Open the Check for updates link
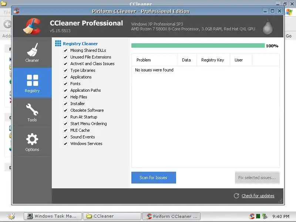Image resolution: width=296 pixels, height=222 pixels. click(258, 196)
